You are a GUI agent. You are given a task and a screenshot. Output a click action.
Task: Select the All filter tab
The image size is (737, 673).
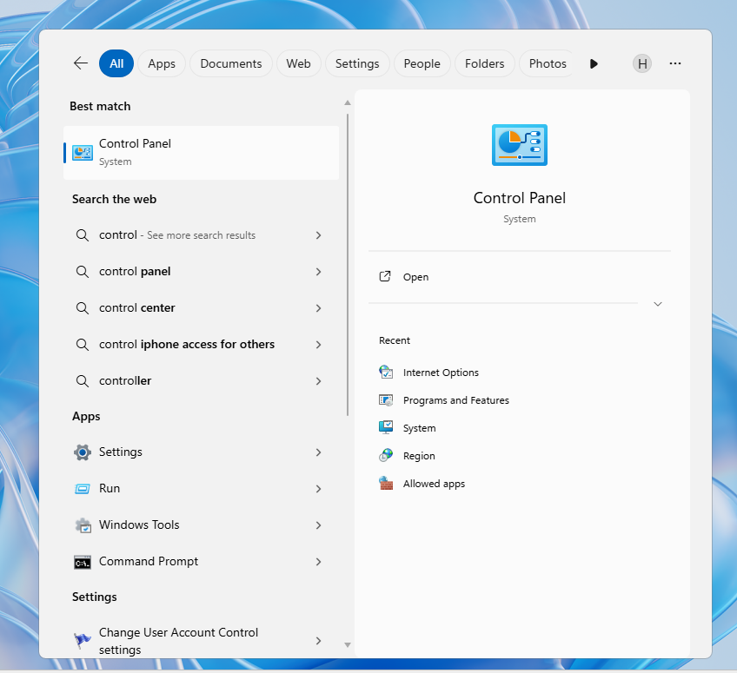[x=116, y=63]
